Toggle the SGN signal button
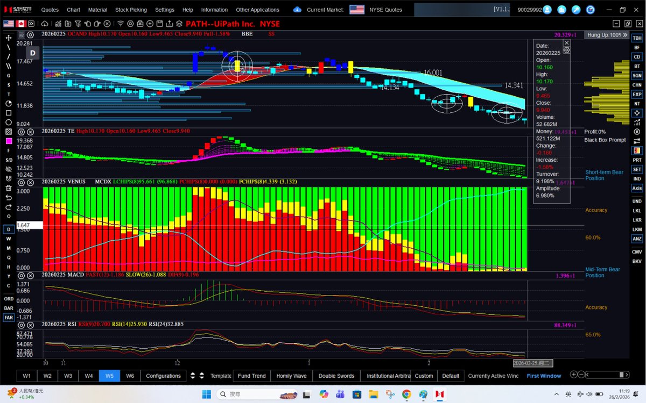This screenshot has width=646, height=403. [637, 76]
